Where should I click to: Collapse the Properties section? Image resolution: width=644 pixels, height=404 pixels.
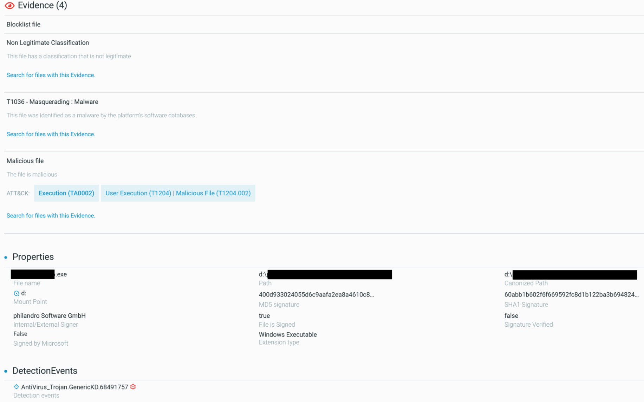click(33, 257)
